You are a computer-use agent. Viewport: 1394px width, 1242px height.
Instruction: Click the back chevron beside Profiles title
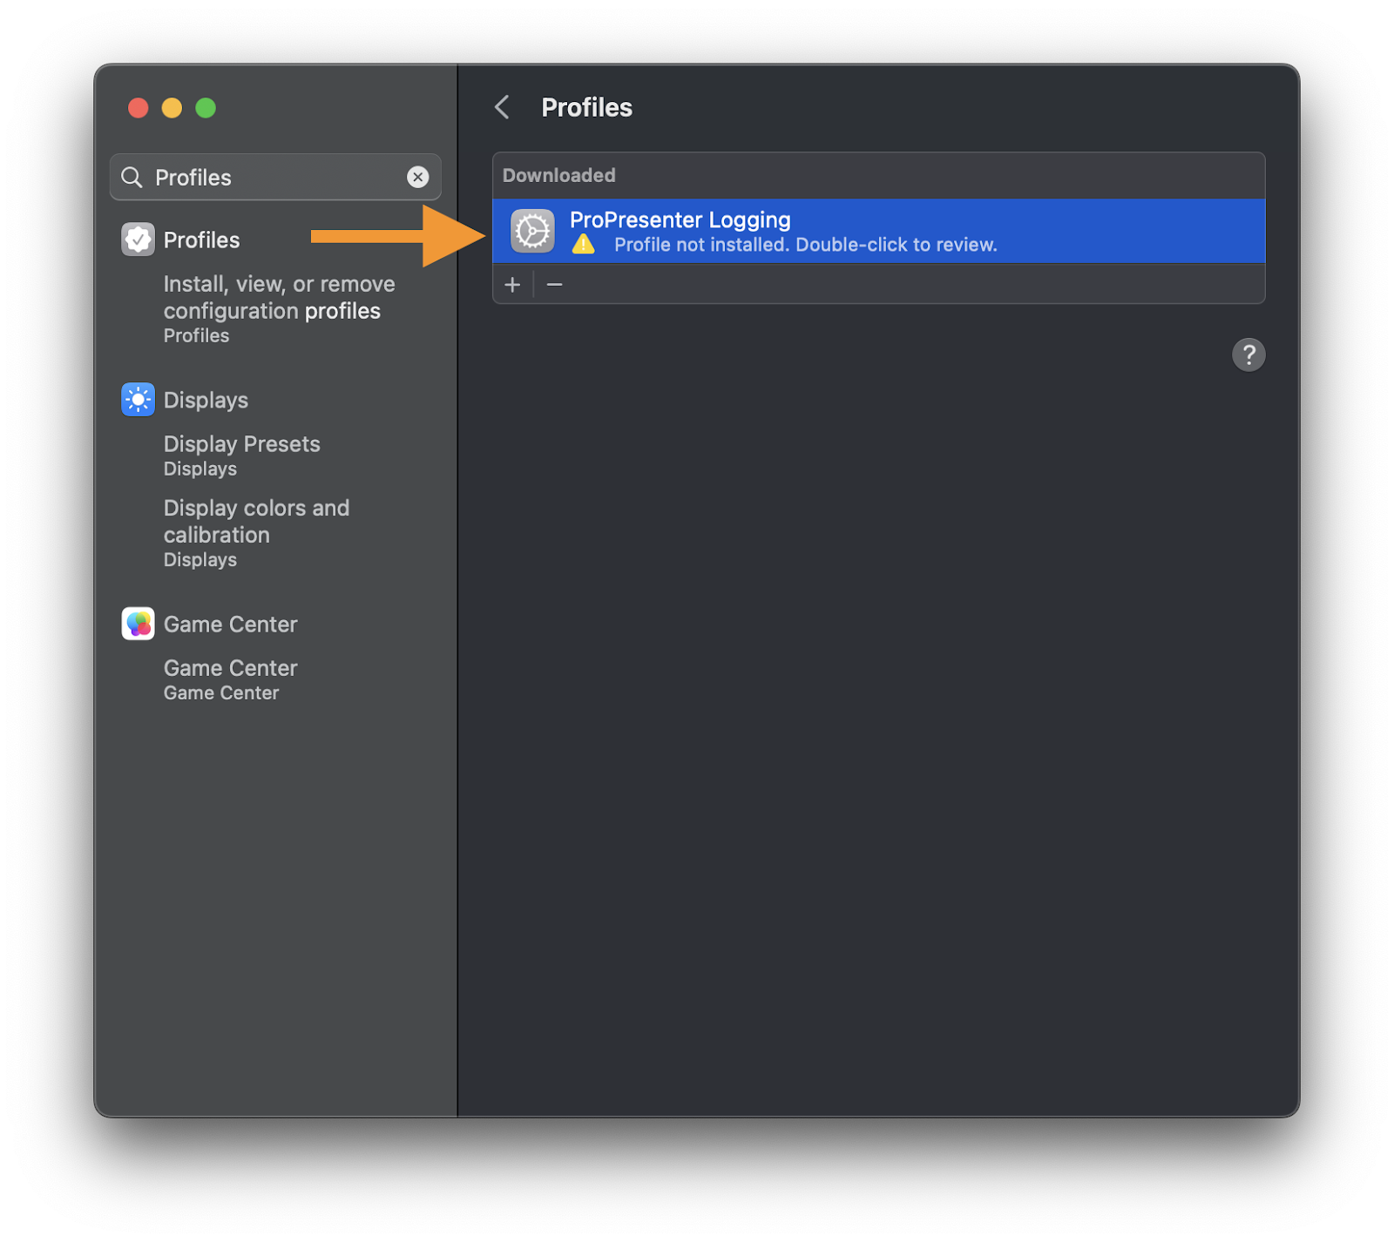point(502,107)
